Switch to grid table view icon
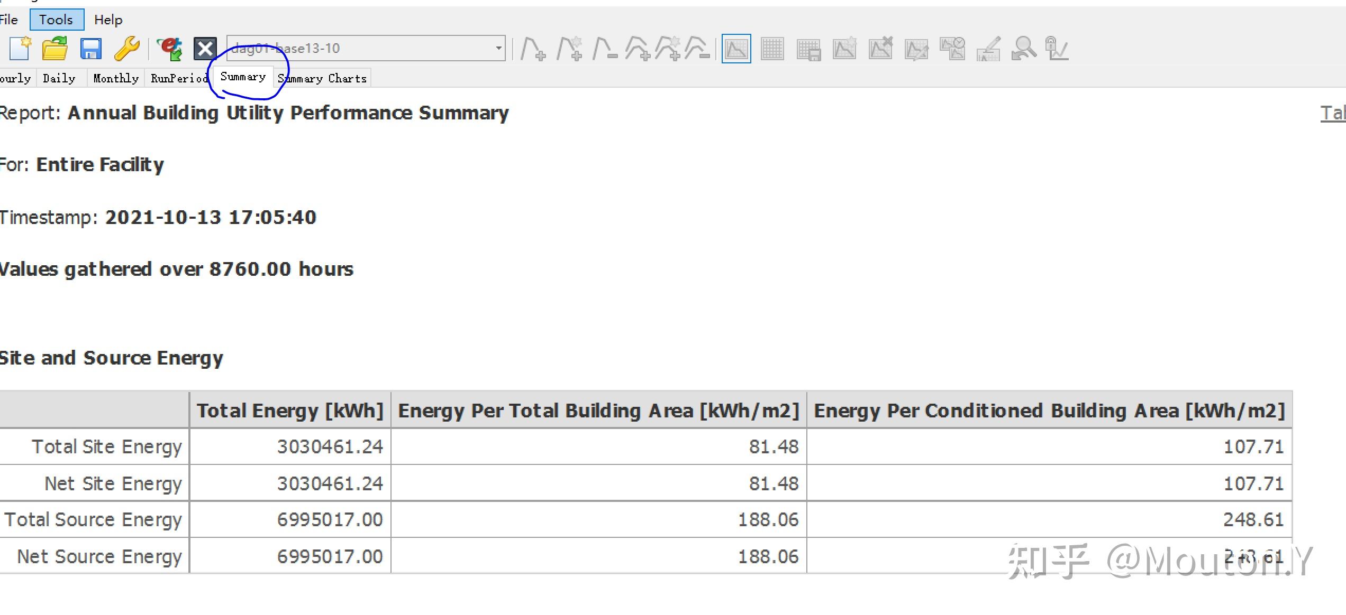1346x615 pixels. tap(772, 49)
